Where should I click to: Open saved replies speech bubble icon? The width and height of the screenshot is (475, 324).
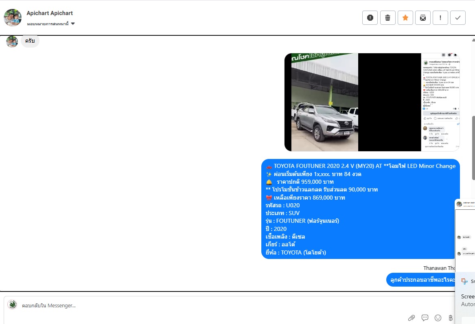click(x=425, y=317)
